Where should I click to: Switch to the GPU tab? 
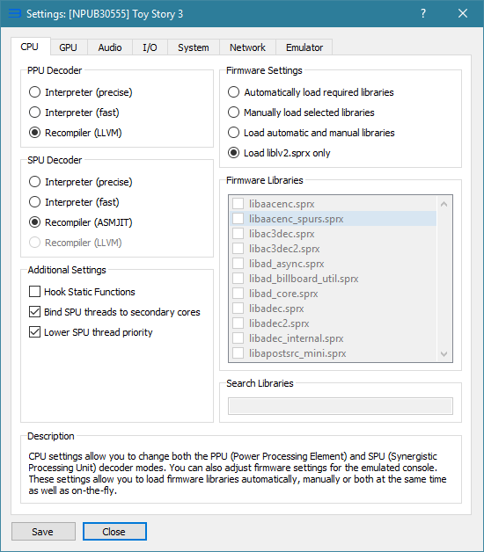coord(68,47)
